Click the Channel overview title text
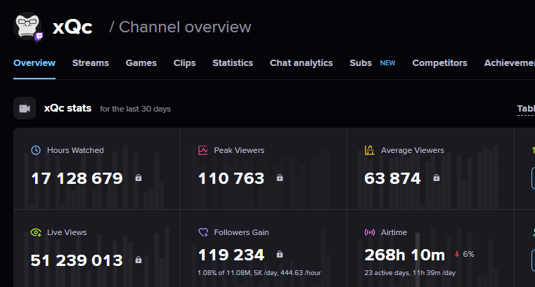 pyautogui.click(x=185, y=27)
